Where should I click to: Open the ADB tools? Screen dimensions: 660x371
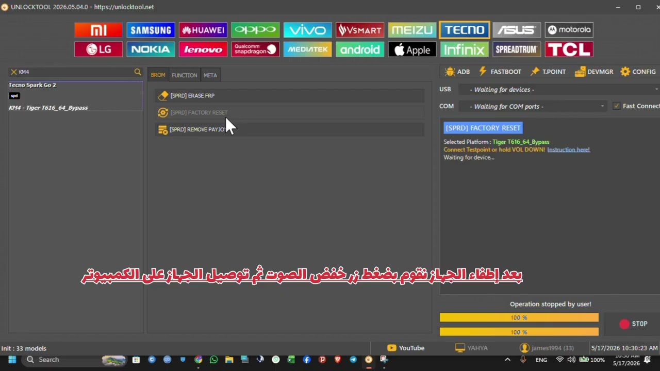coord(457,72)
